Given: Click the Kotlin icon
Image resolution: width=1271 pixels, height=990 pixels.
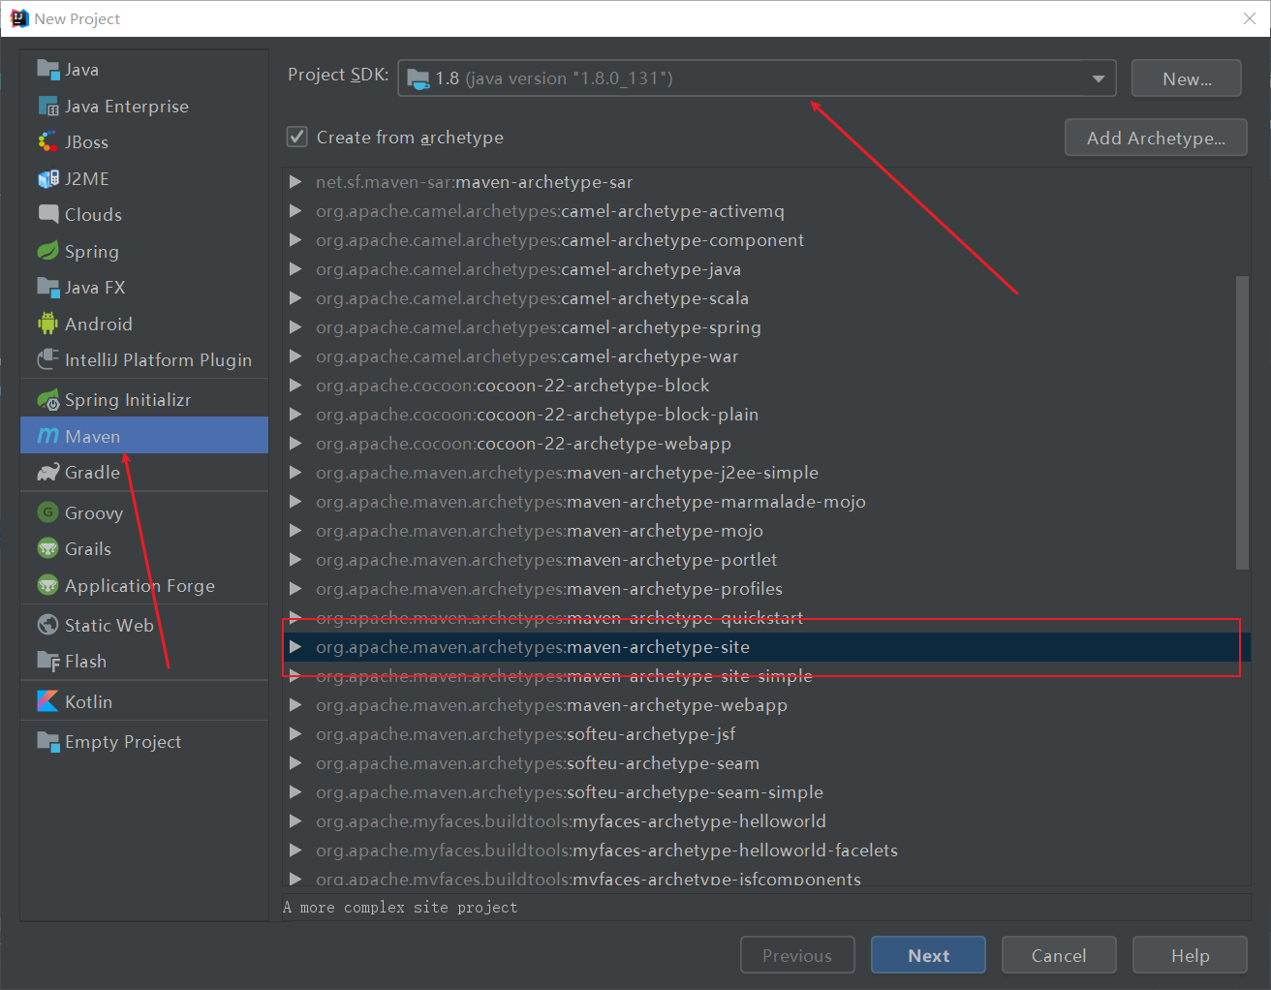Looking at the screenshot, I should click(47, 701).
